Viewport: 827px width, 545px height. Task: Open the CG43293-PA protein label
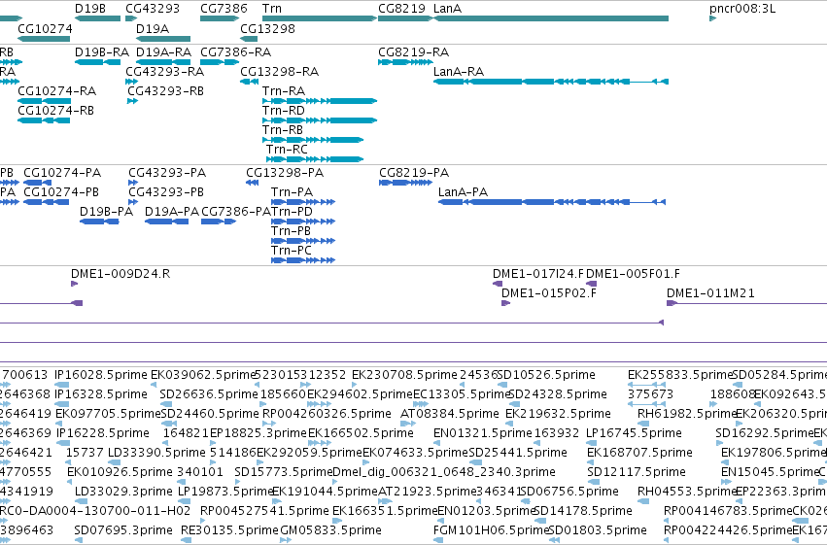[x=167, y=173]
